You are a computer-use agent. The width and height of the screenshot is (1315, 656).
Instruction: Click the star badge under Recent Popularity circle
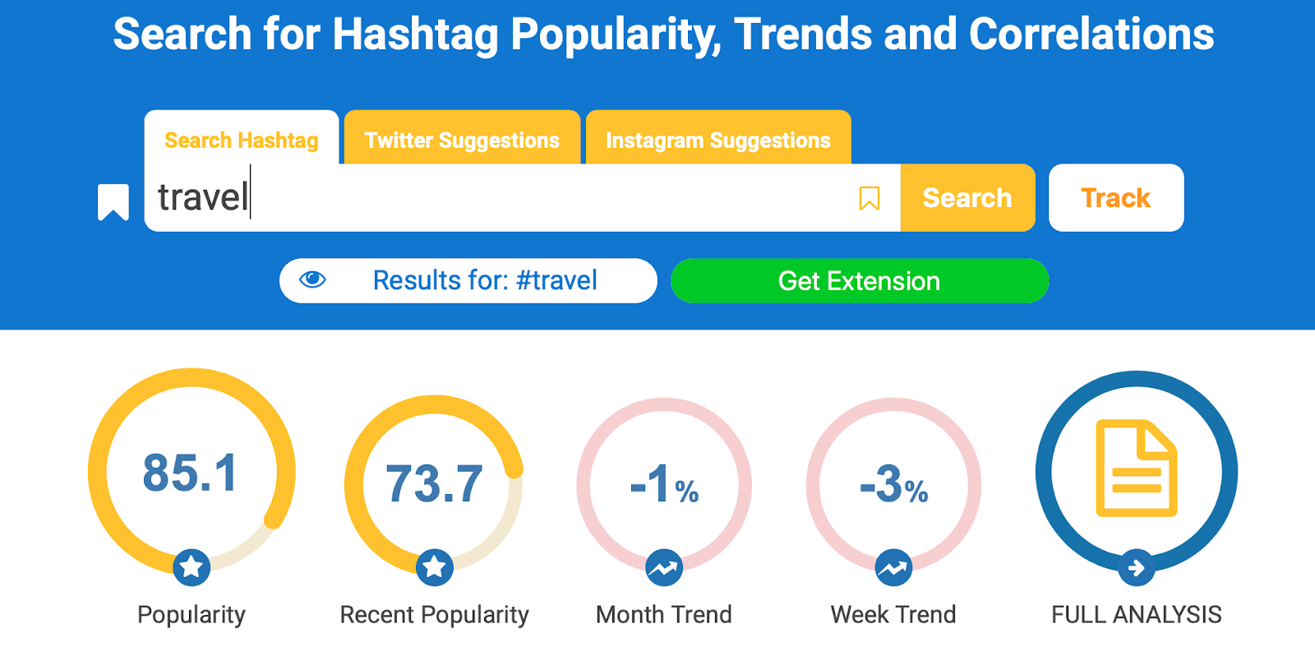tap(434, 567)
